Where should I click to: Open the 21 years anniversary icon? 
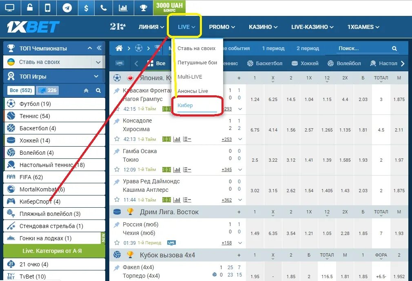pyautogui.click(x=117, y=26)
